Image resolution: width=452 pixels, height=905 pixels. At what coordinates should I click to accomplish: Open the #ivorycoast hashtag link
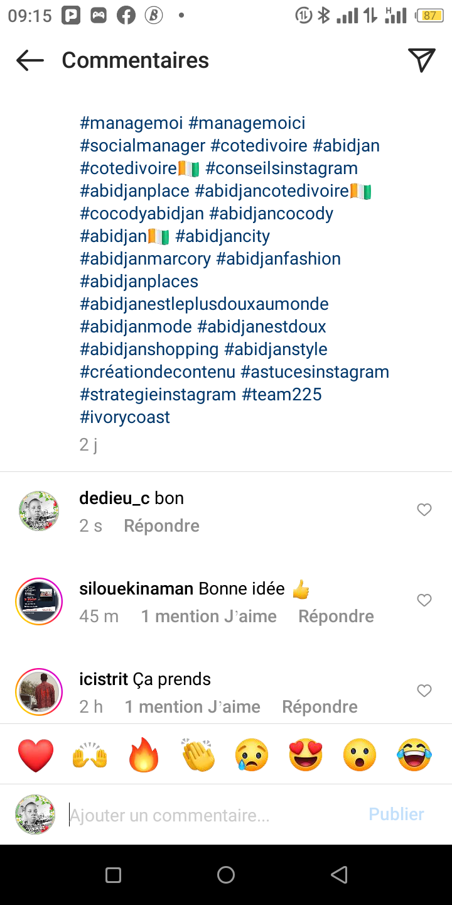click(x=125, y=417)
